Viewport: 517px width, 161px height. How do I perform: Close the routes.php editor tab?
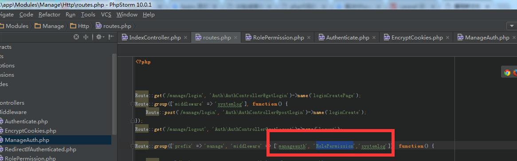click(x=235, y=38)
